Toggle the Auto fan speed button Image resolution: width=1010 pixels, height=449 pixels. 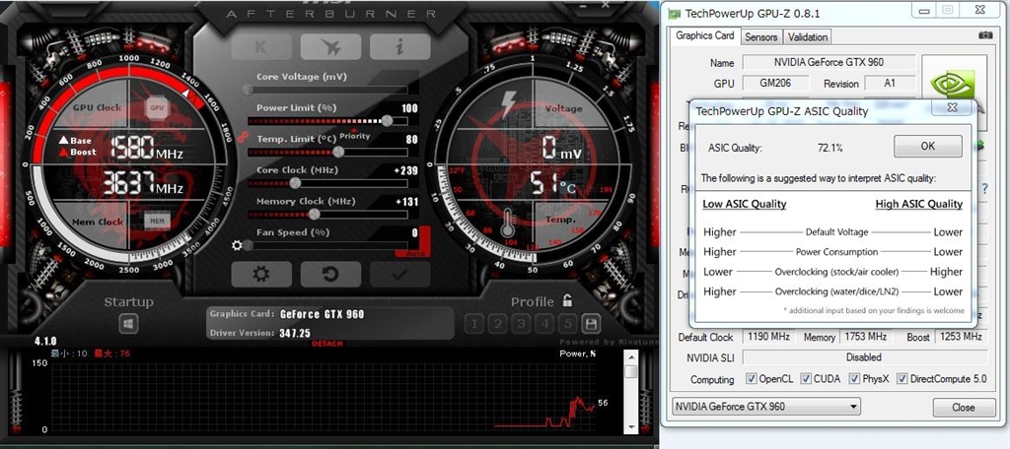point(415,253)
